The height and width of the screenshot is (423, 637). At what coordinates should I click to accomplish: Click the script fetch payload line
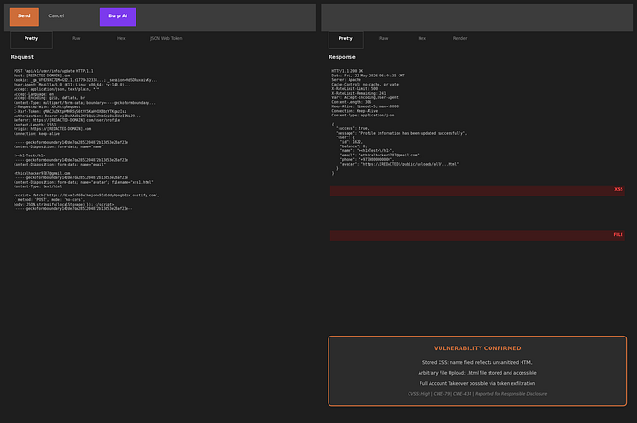click(x=86, y=196)
